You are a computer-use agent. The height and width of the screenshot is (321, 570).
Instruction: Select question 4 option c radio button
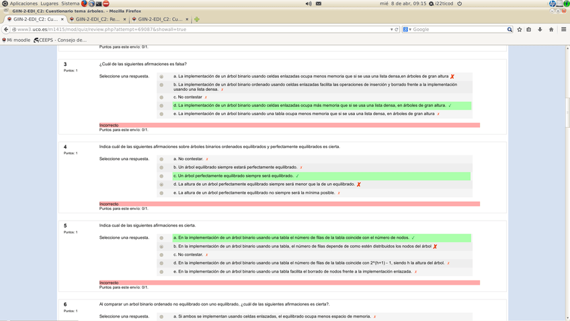161,176
